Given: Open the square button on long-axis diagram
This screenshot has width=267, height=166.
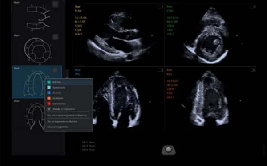Looking at the screenshot, I should pyautogui.click(x=55, y=4).
